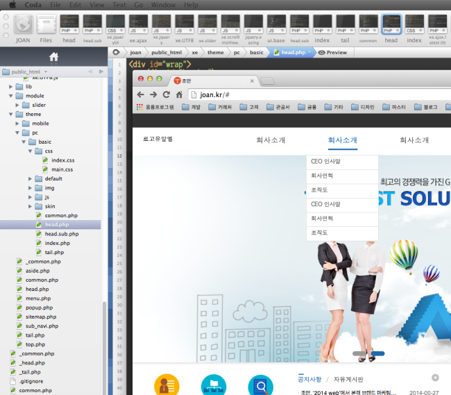Expand the skin folder in sidebar
Viewport: 451px width, 395px height.
coord(31,206)
